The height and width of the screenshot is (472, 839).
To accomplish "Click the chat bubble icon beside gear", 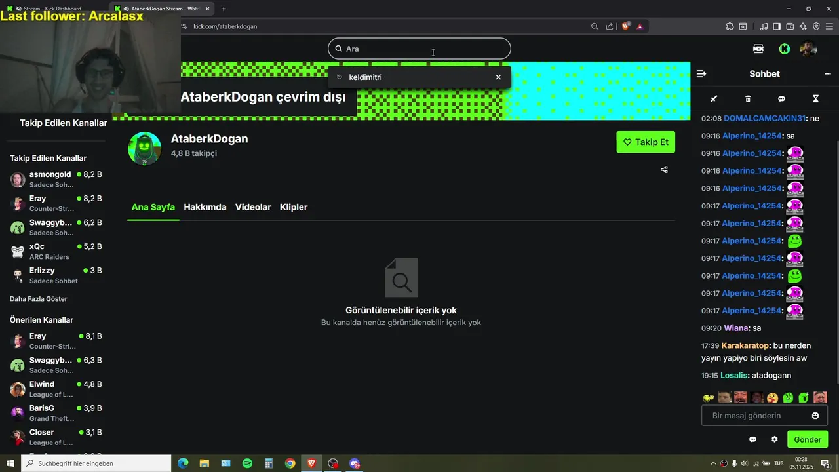I will 752,439.
